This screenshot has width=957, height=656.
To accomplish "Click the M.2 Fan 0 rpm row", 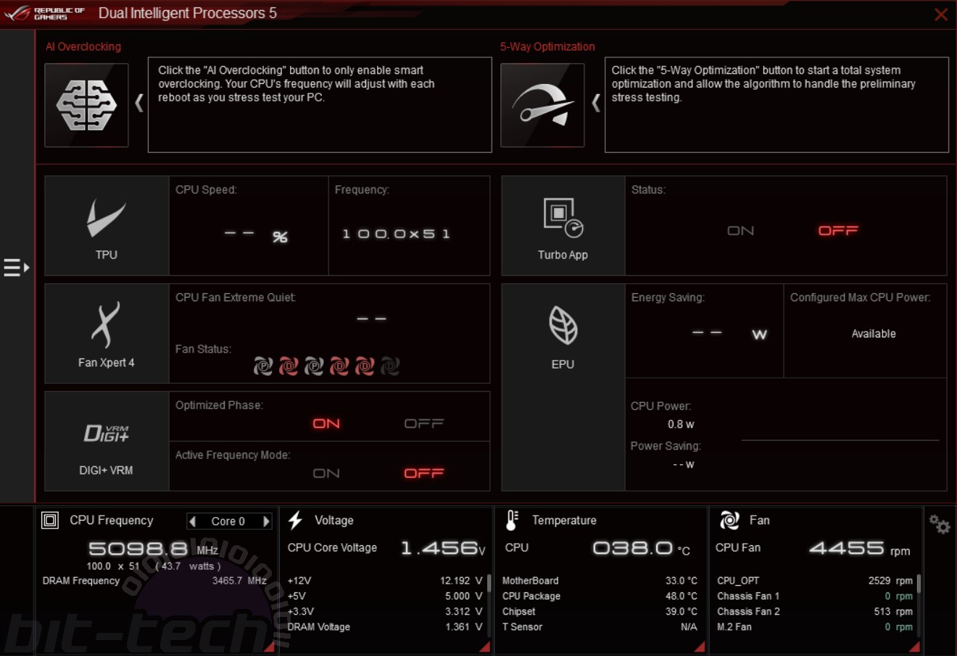I will (815, 627).
